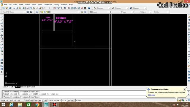Click the Undo arrow icon
The width and height of the screenshot is (190, 107).
[x=45, y=8]
